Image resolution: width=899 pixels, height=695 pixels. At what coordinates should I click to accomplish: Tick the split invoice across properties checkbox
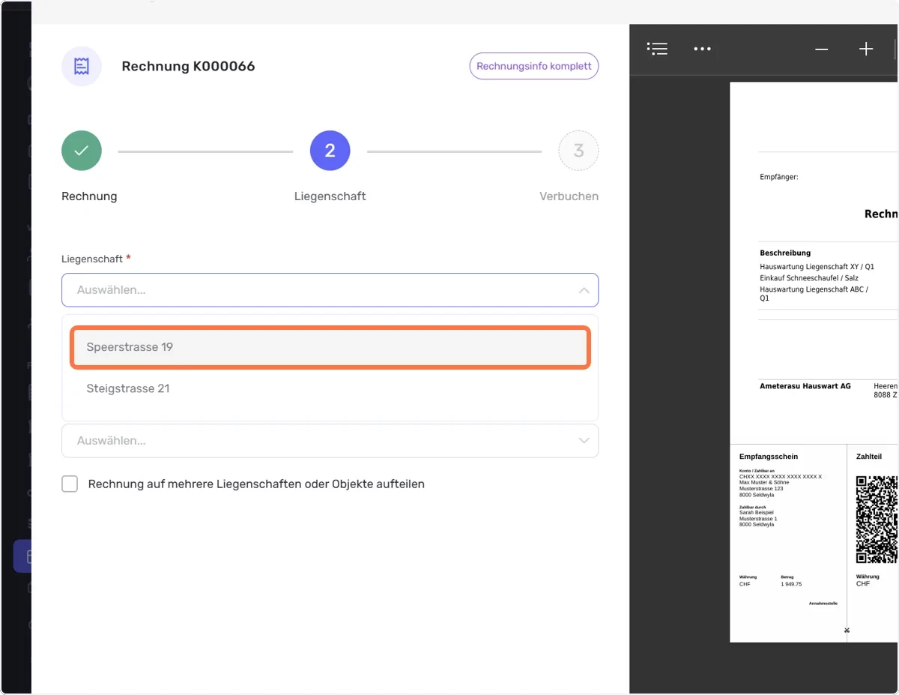coord(70,484)
